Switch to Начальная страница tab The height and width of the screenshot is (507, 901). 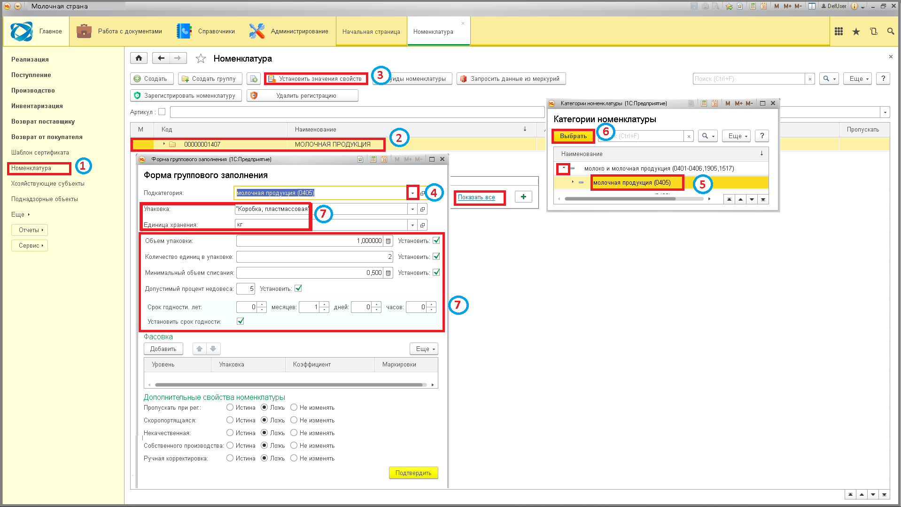coord(371,32)
